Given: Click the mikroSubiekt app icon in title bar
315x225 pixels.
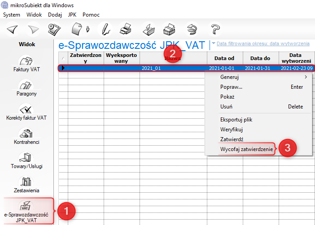Looking at the screenshot, I should coord(4,5).
